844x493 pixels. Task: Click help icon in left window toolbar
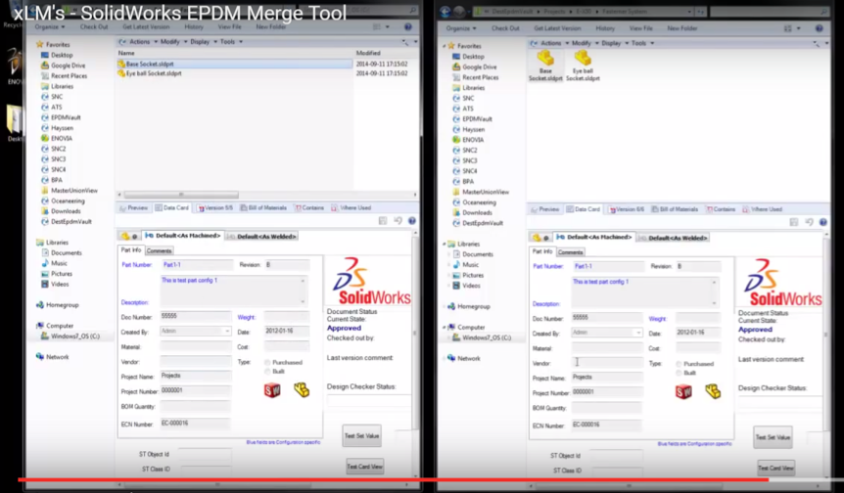[x=410, y=221]
